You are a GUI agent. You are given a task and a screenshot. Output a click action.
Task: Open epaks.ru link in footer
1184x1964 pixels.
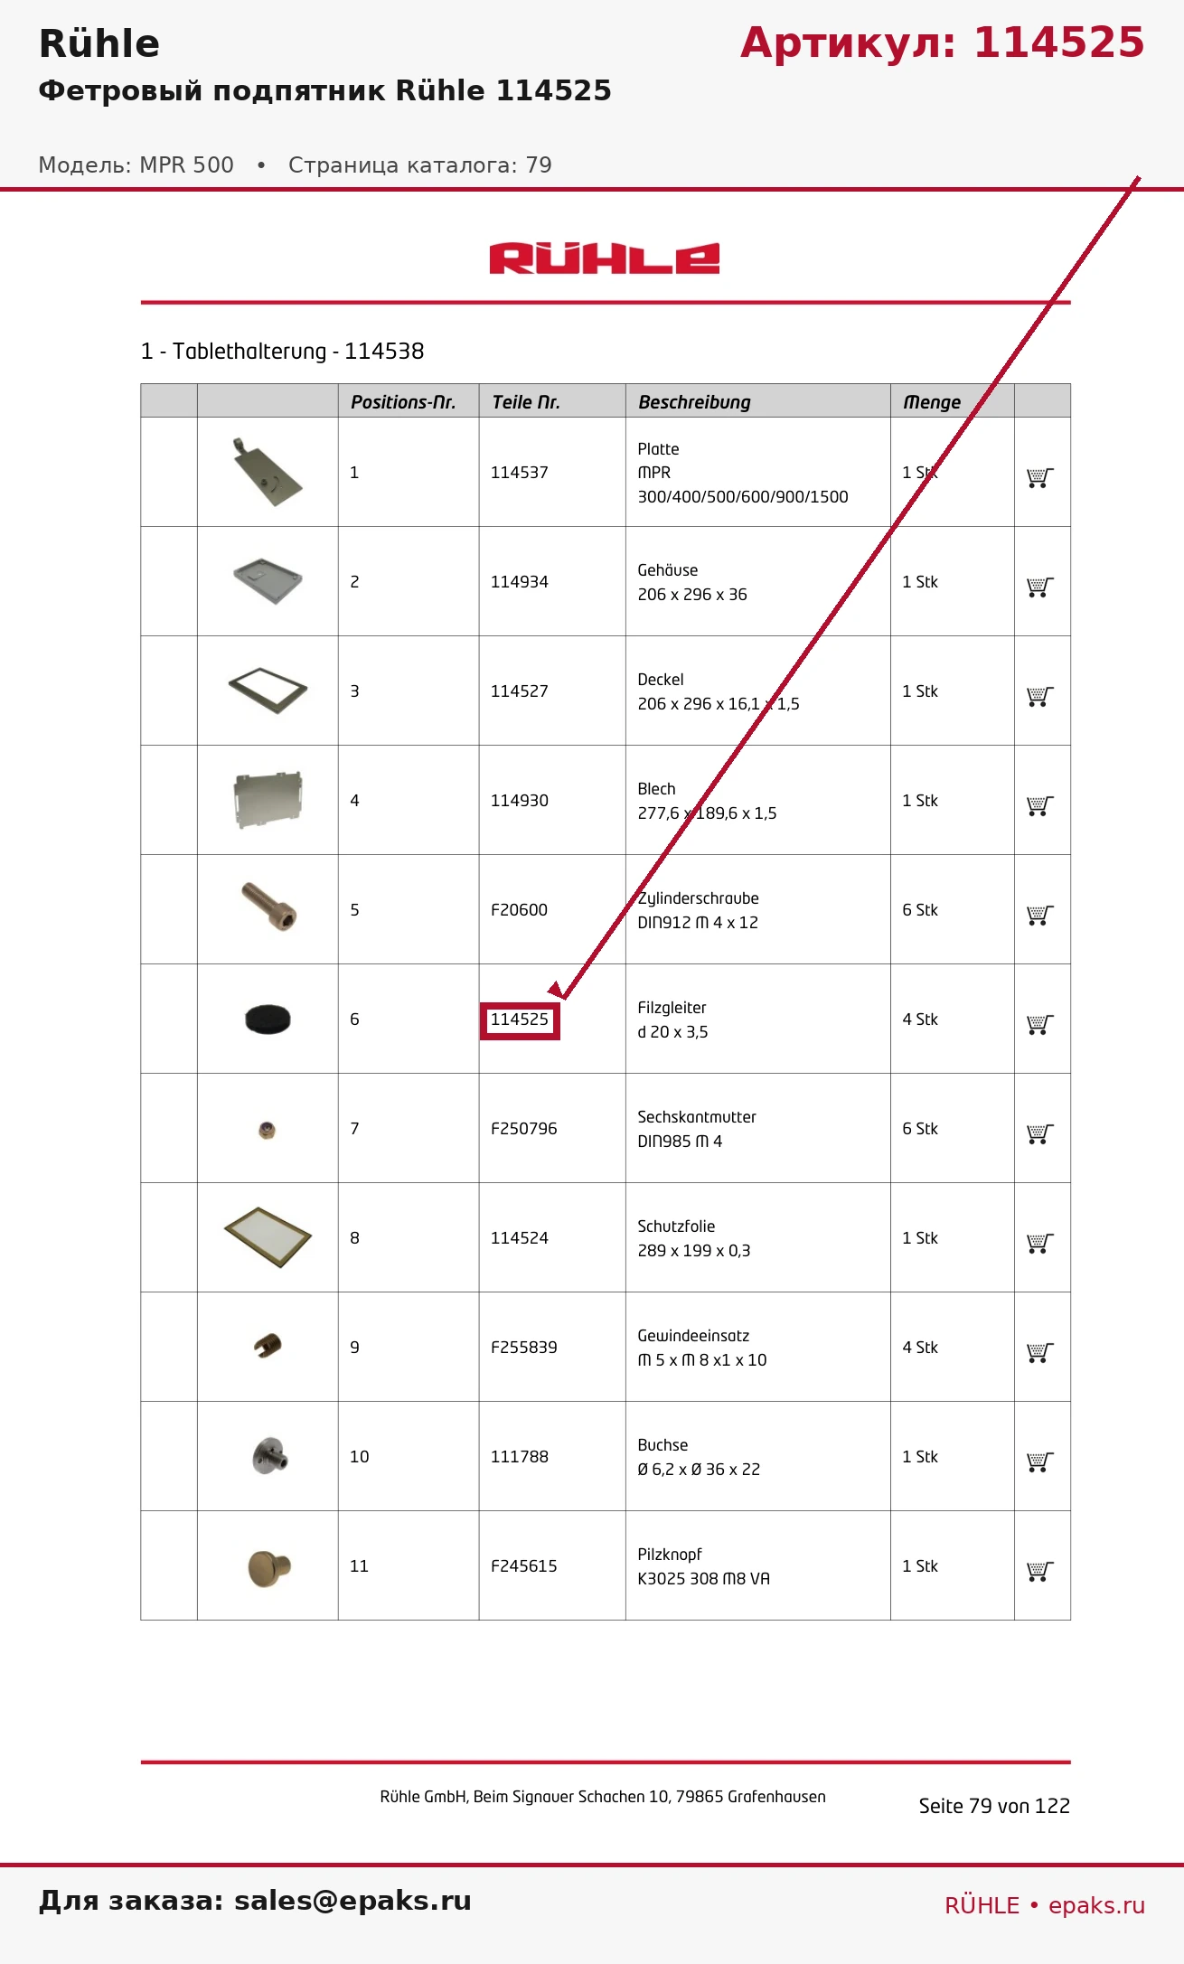pyautogui.click(x=1096, y=1905)
